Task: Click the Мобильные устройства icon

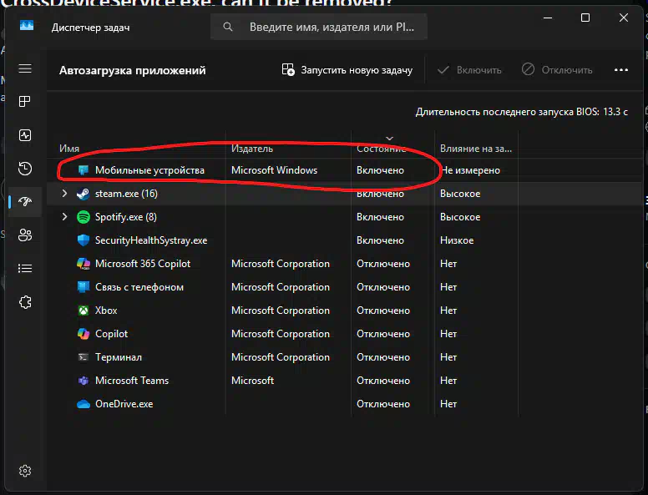Action: 83,170
